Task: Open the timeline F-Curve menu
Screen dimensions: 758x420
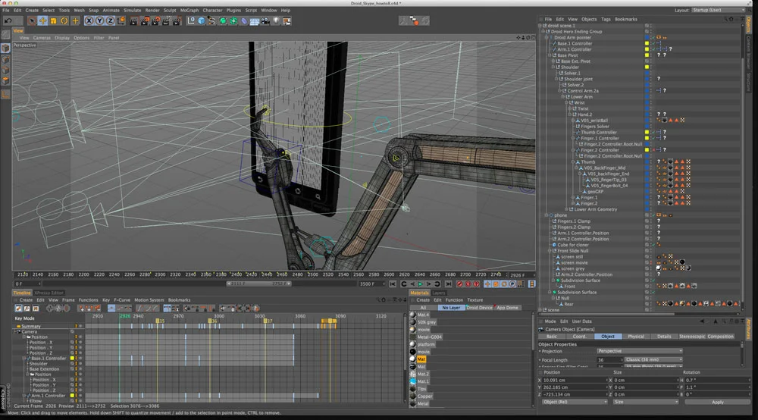Action: (122, 300)
